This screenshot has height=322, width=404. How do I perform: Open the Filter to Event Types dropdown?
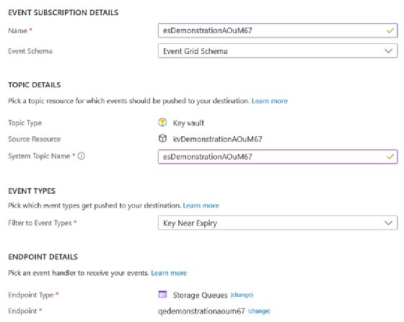pos(278,223)
